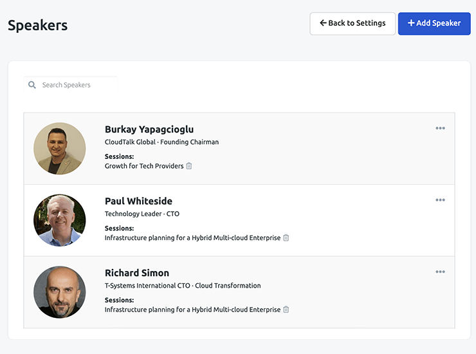This screenshot has height=354, width=476.
Task: Open Richard Simon's Infrastructure planning session
Action: (192, 310)
